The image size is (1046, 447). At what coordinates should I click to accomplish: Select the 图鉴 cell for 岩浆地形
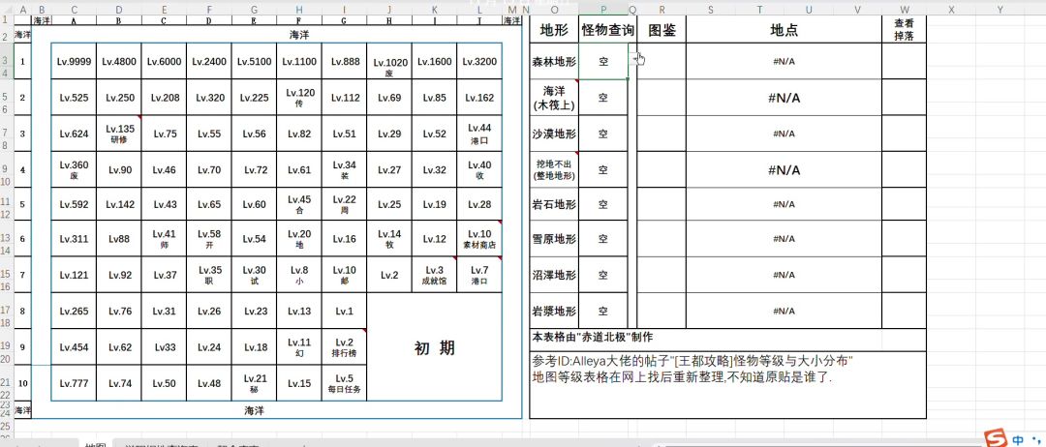coord(661,312)
